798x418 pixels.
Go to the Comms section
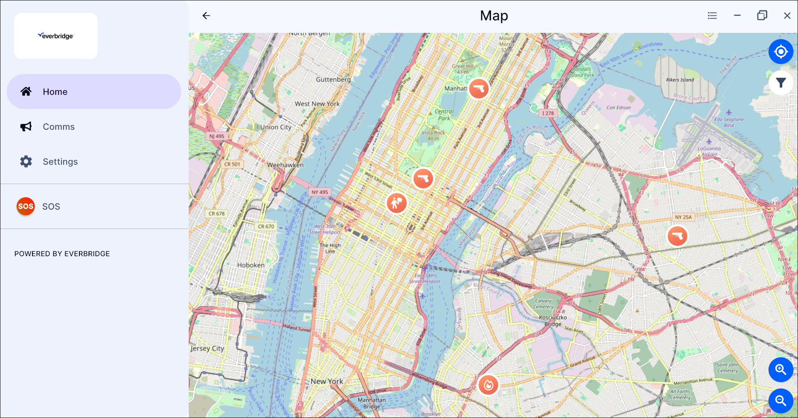pyautogui.click(x=59, y=127)
